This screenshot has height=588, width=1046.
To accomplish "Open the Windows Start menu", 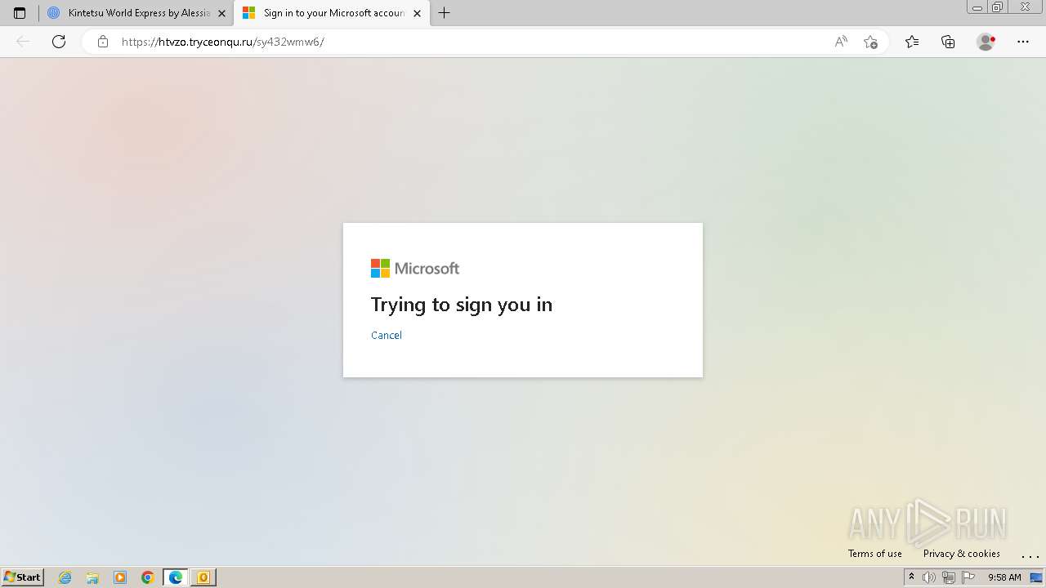I will pyautogui.click(x=23, y=577).
